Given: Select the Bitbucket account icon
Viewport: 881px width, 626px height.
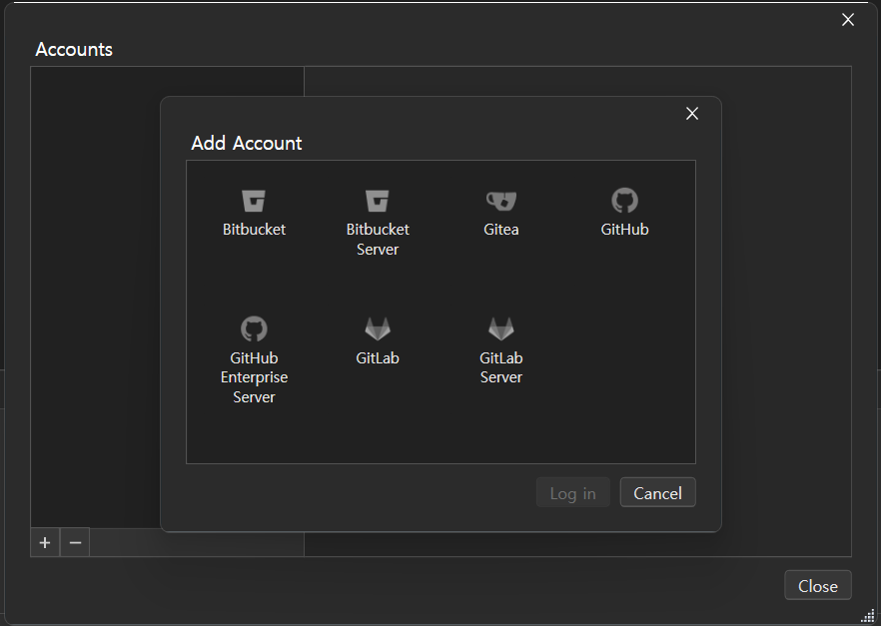Looking at the screenshot, I should tap(254, 201).
